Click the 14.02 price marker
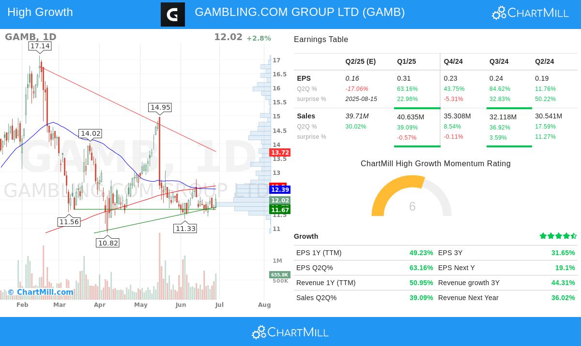Viewport: 581px width, 346px height. click(x=91, y=133)
